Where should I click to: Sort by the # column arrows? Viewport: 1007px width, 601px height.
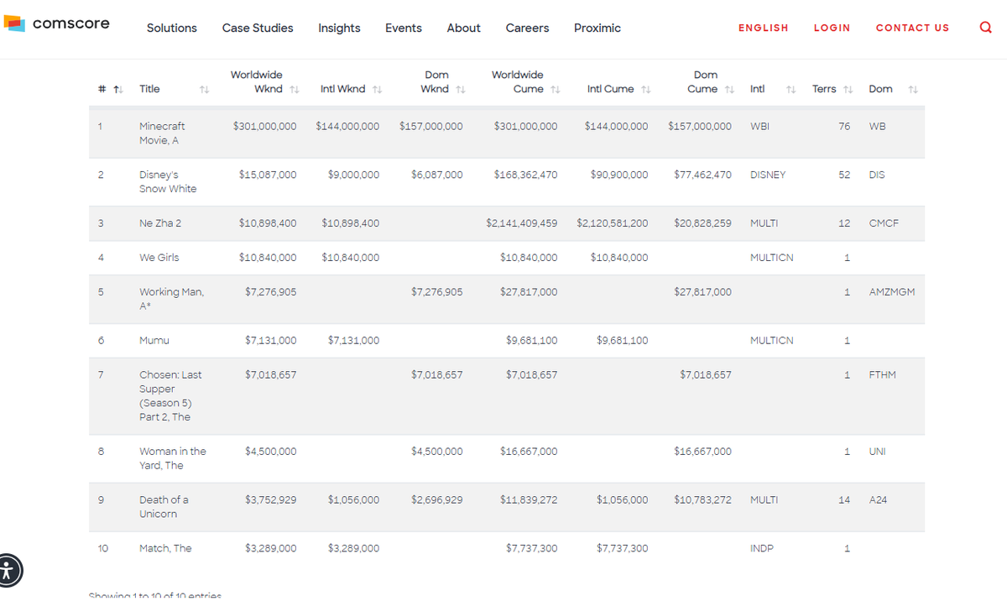click(118, 89)
